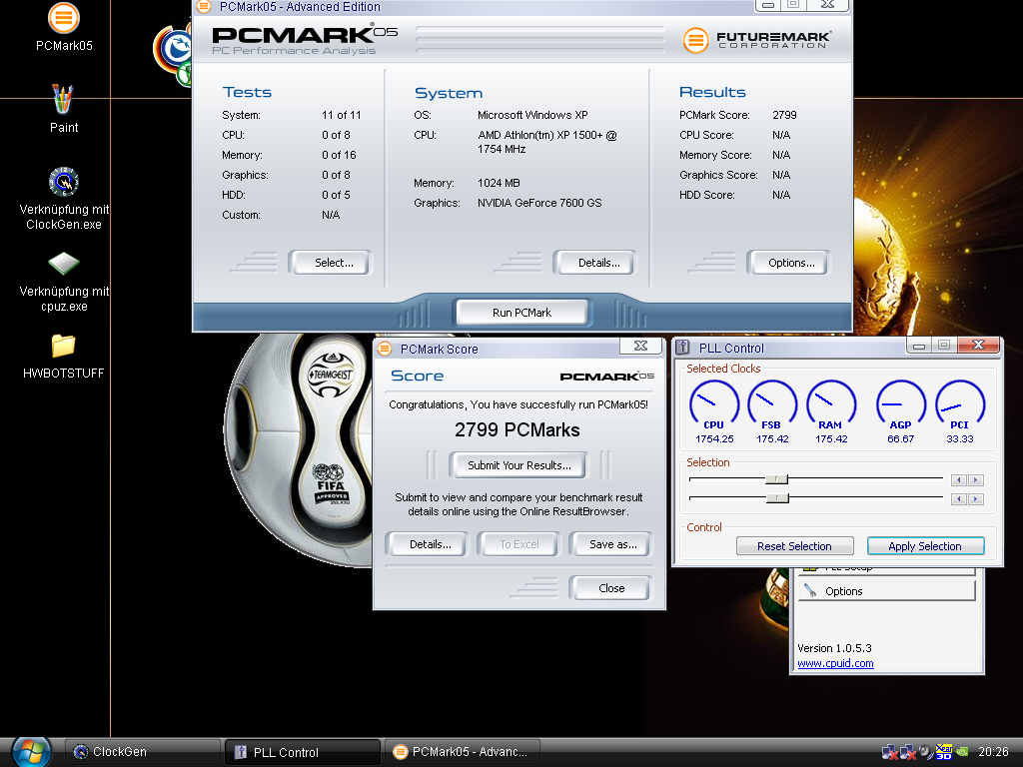
Task: Click the AGP clock gauge in PLL Control
Action: [x=900, y=405]
